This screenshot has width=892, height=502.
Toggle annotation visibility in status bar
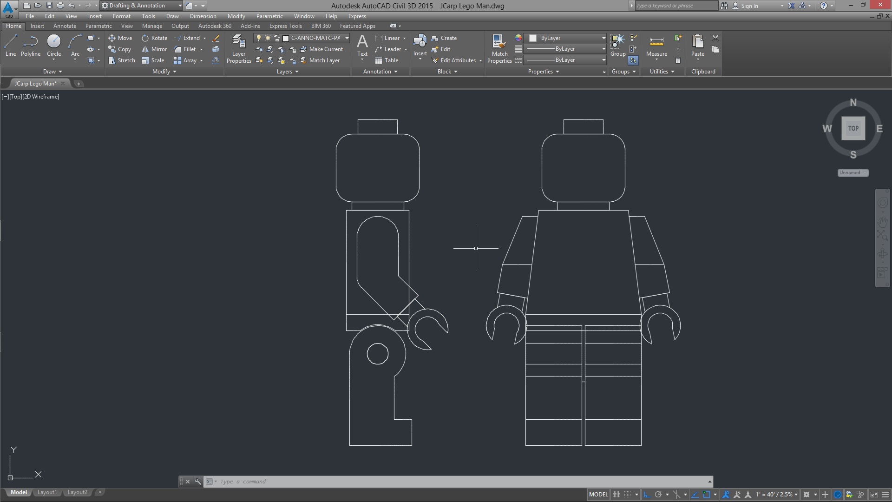coord(726,495)
